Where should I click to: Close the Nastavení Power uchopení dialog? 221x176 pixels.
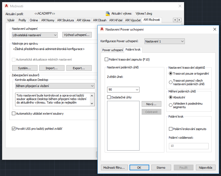click(215, 29)
